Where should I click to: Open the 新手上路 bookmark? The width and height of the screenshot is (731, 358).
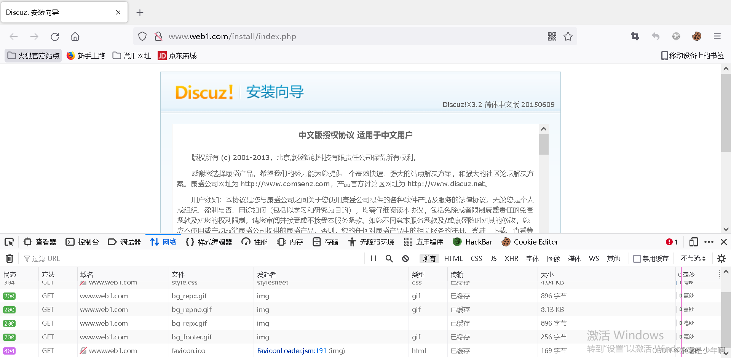point(86,56)
